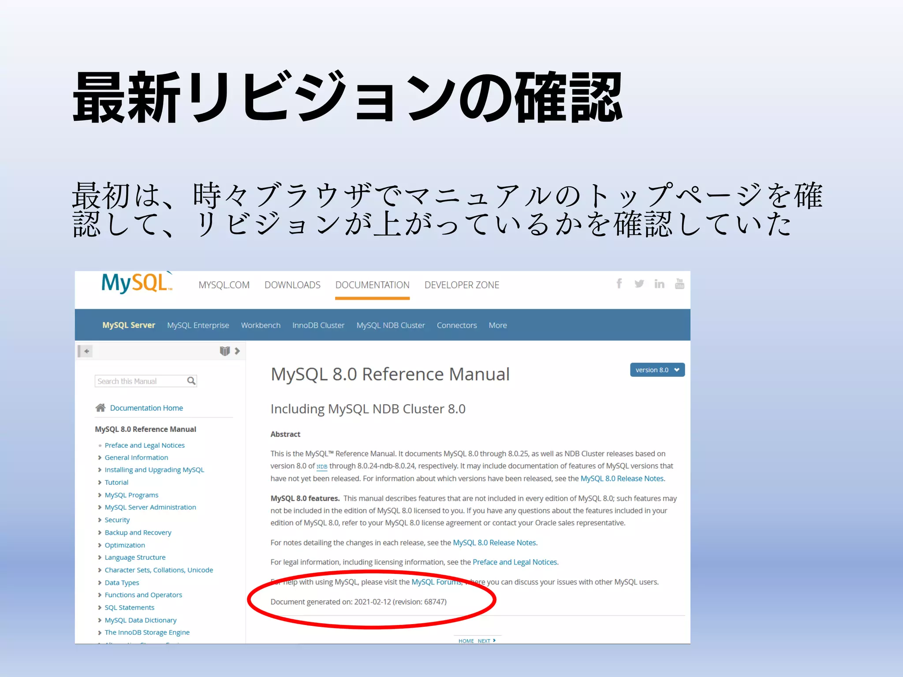Open the MySQL Data Dictionary link
The image size is (903, 677).
click(x=140, y=620)
